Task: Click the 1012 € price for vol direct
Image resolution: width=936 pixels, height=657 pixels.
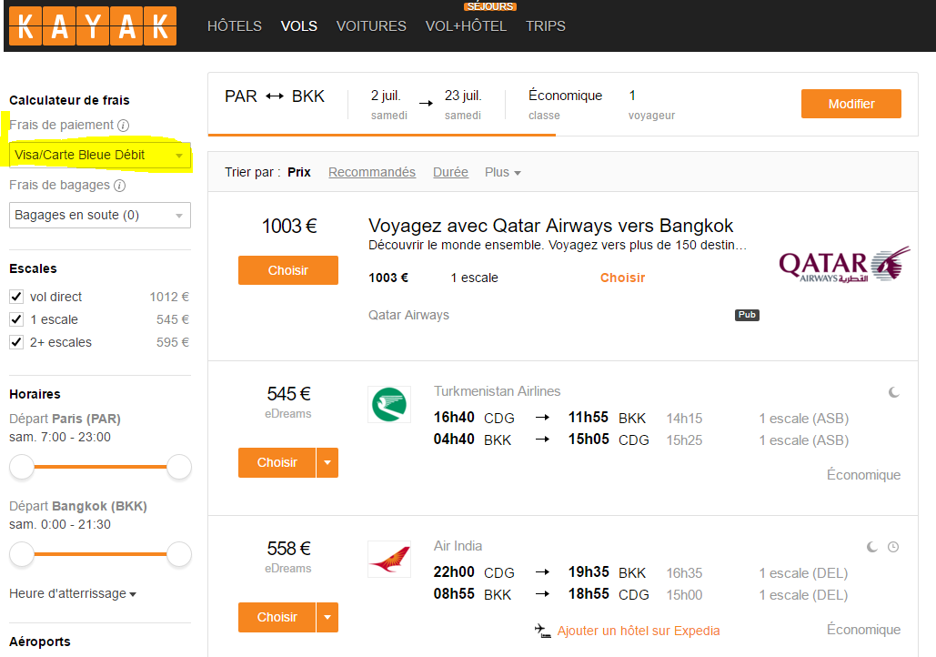Action: click(x=169, y=297)
